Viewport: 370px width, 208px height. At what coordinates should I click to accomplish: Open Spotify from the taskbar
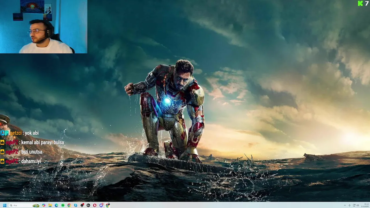[x=63, y=205]
